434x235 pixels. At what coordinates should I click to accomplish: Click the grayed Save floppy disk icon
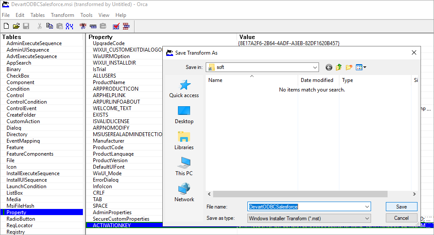[26, 26]
